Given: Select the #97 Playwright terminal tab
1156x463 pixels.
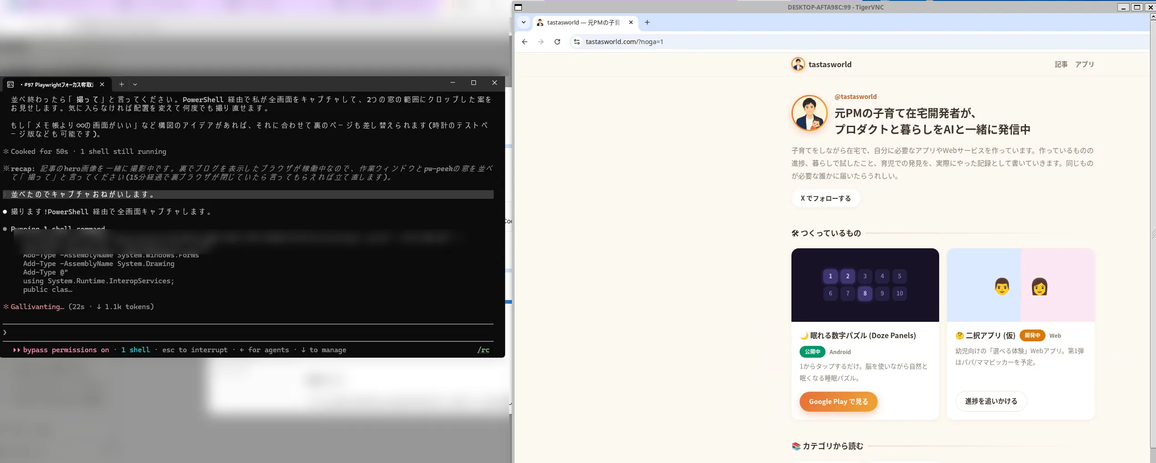Looking at the screenshot, I should coord(57,84).
